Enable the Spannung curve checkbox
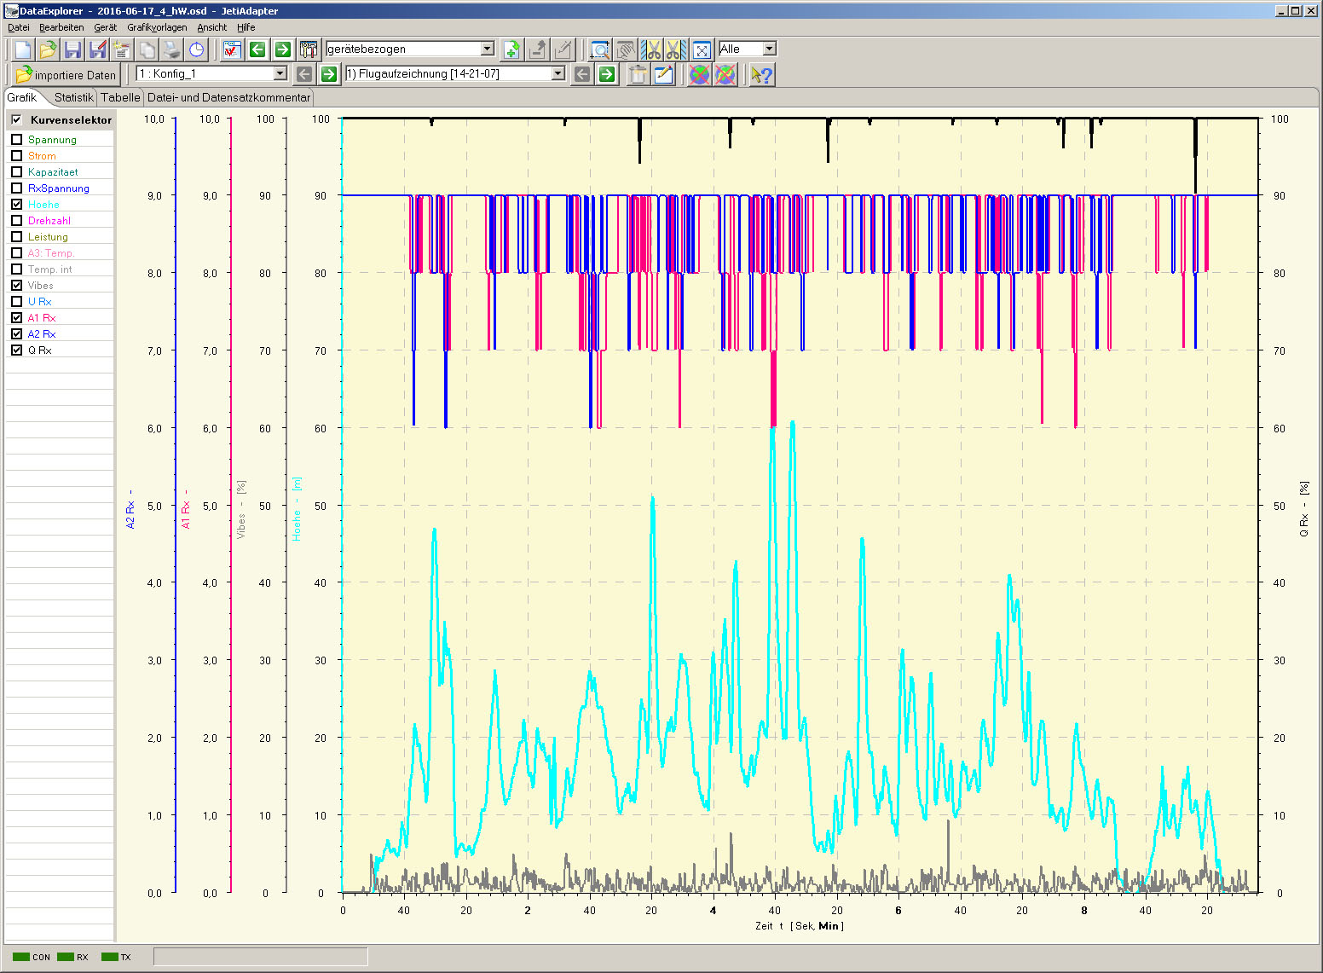Screen dimensions: 1323x973 16,140
